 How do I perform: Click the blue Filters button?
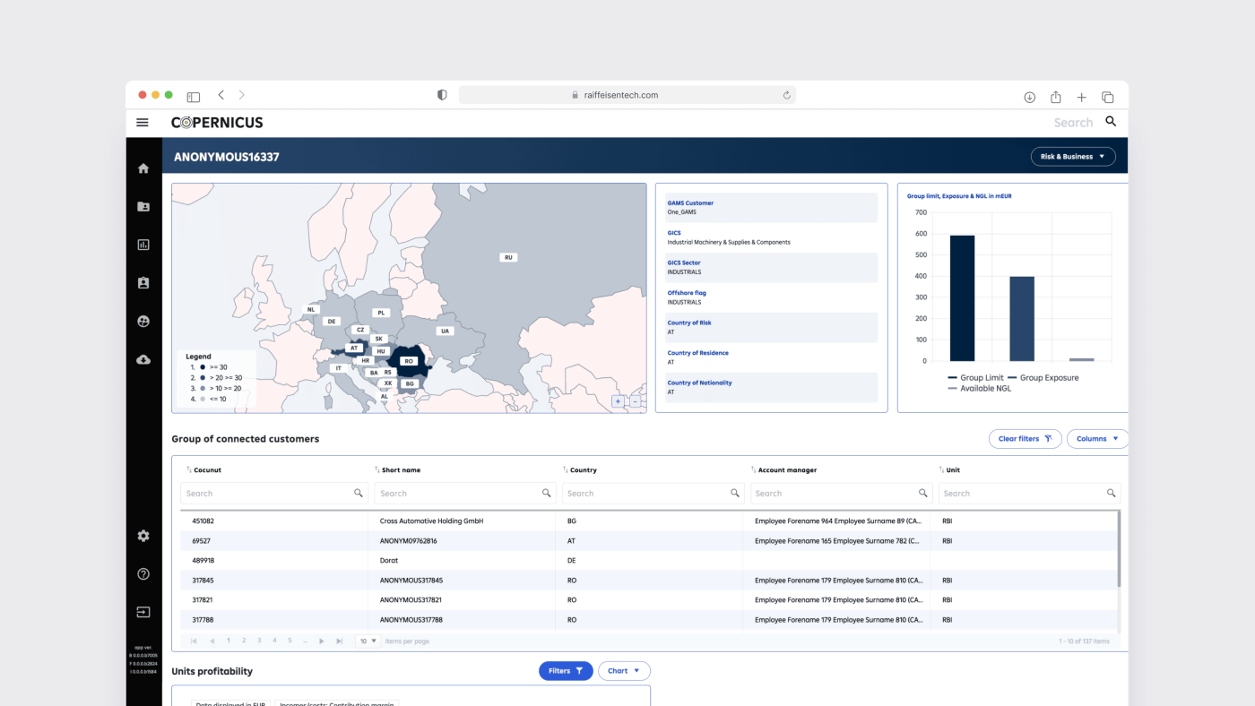click(x=566, y=671)
